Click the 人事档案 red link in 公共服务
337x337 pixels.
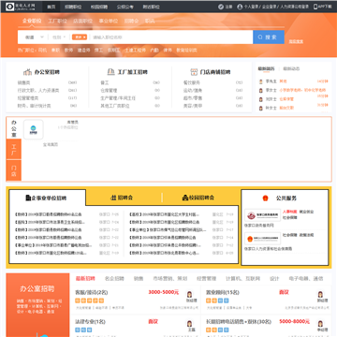coord(290,212)
